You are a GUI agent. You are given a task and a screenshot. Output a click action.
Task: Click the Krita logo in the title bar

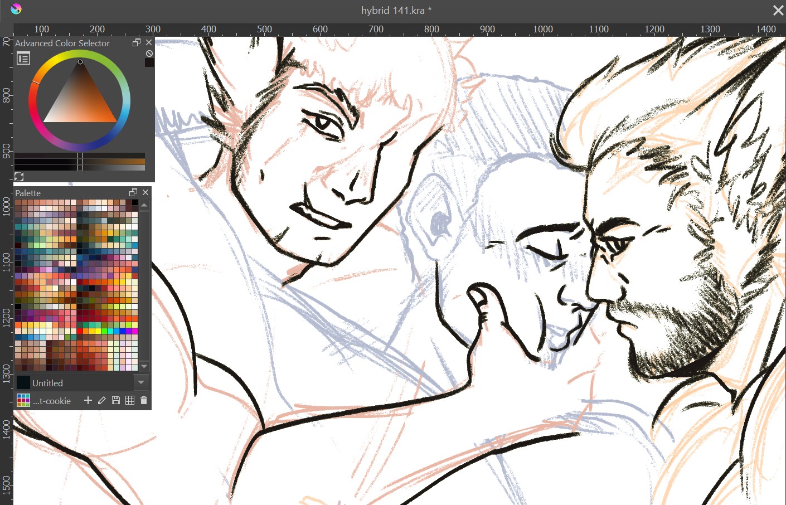pyautogui.click(x=16, y=9)
